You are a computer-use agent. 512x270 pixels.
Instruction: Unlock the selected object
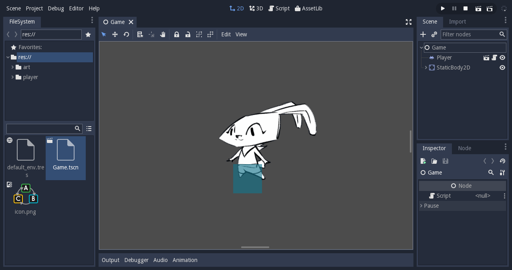coord(188,34)
